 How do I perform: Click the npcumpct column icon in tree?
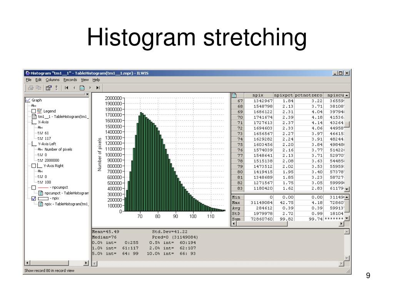point(40,193)
